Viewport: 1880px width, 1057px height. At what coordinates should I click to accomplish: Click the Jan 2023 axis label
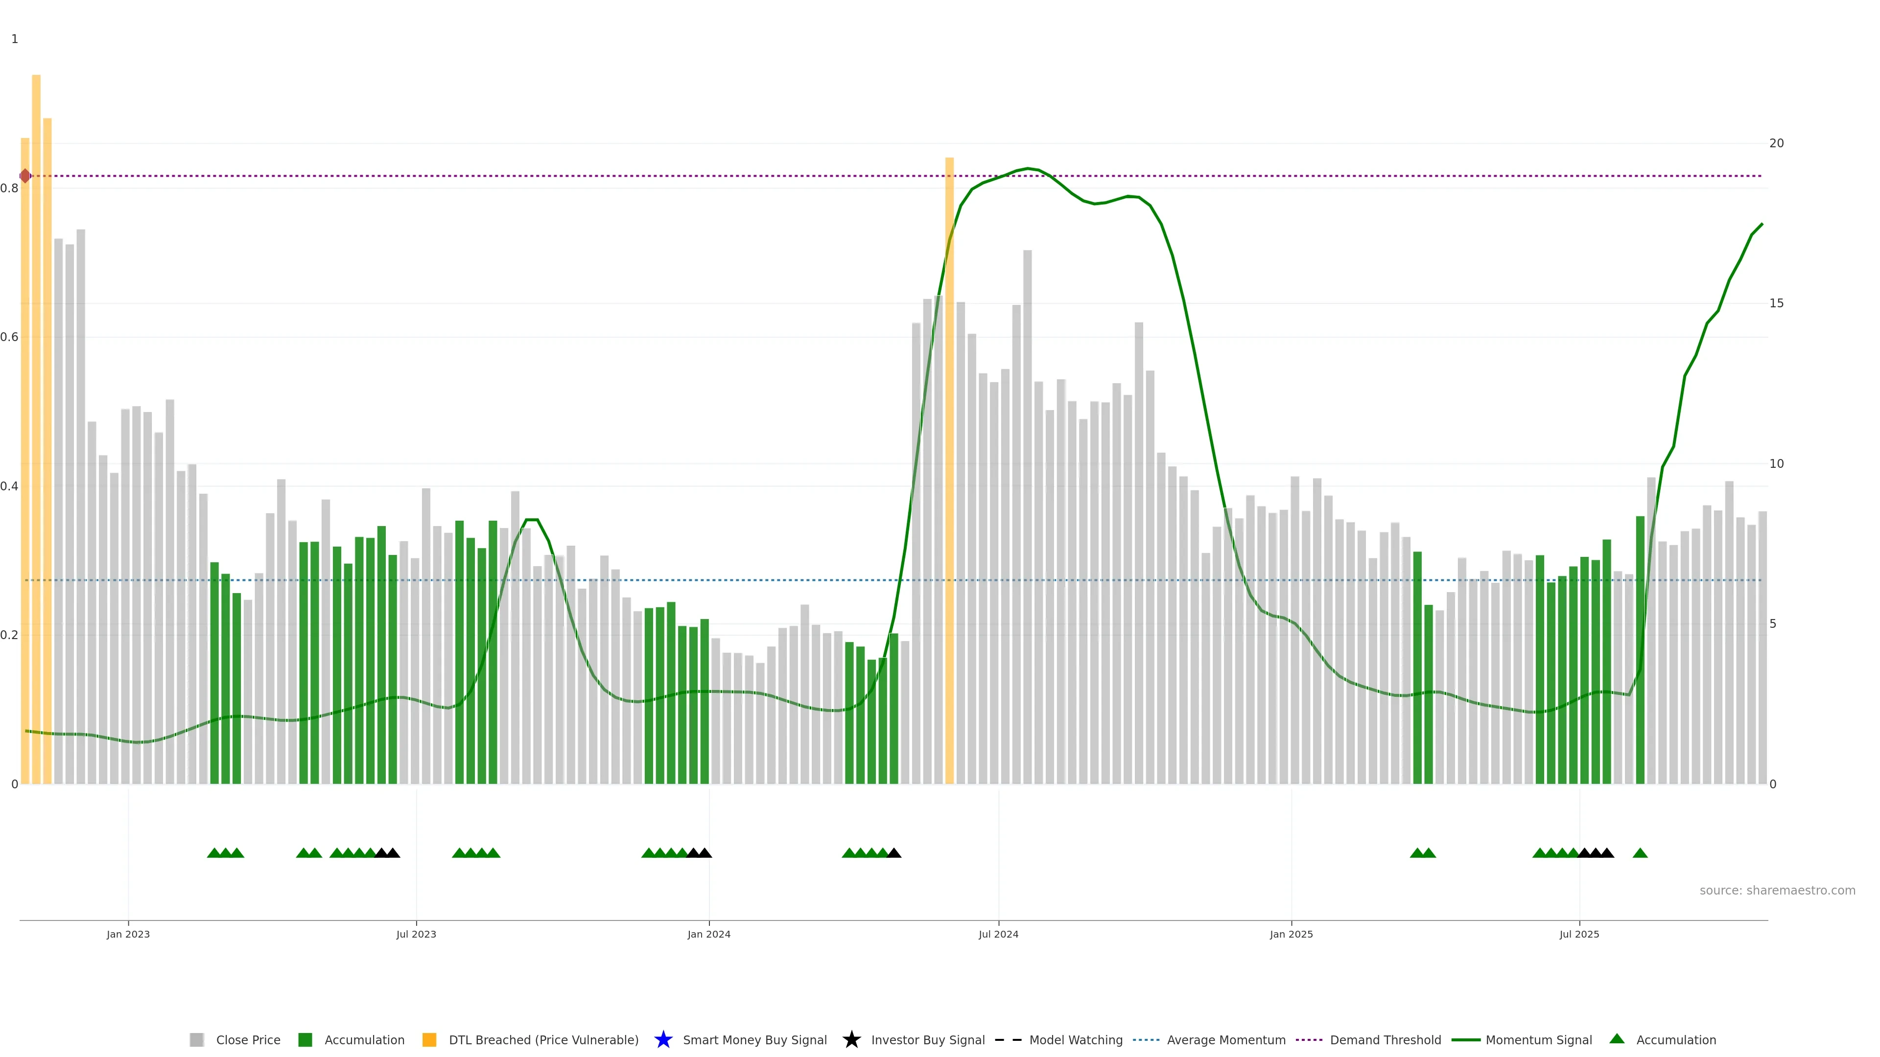[128, 934]
